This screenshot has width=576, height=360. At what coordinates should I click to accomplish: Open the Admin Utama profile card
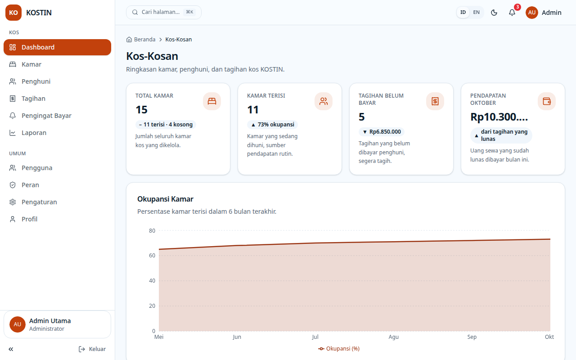pos(57,324)
